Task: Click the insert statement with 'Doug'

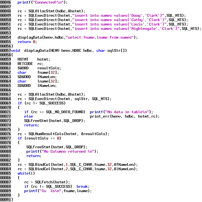Action: 102,15
